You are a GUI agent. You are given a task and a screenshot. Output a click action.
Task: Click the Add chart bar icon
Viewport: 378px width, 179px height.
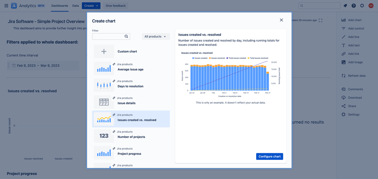coord(344,20)
